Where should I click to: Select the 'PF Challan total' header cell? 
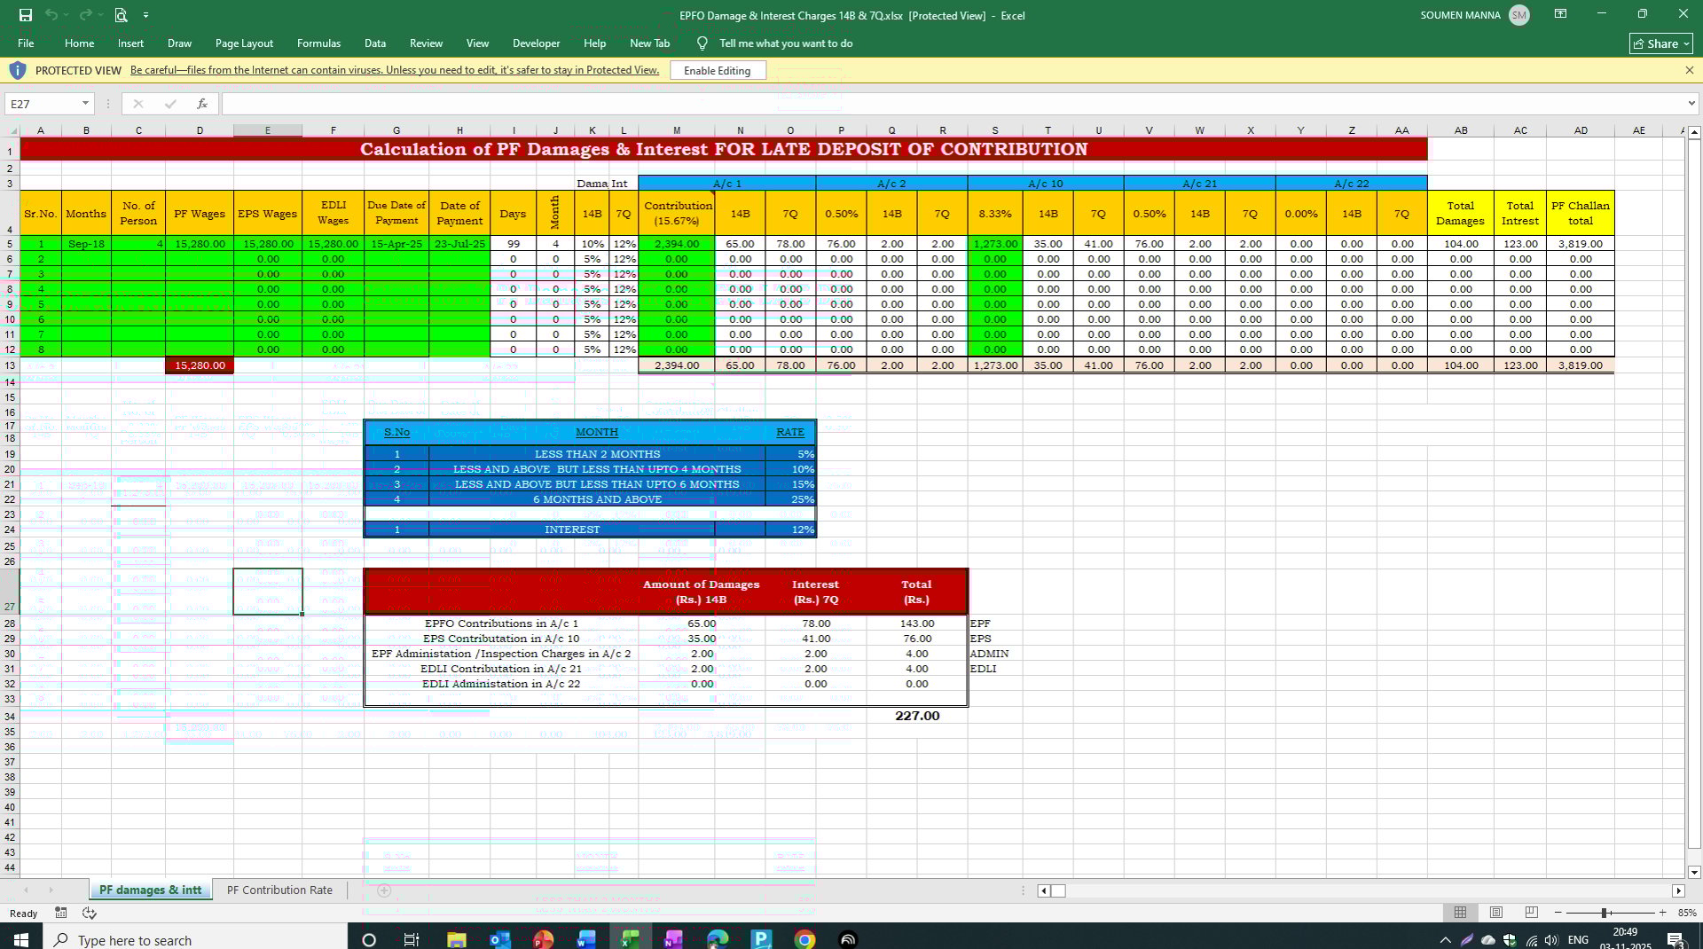coord(1580,213)
